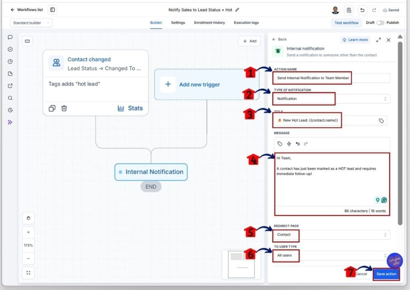This screenshot has width=410, height=290.
Task: Open the Enrollment history tab
Action: coord(209,23)
